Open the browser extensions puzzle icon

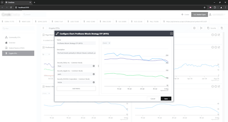pos(215,7)
